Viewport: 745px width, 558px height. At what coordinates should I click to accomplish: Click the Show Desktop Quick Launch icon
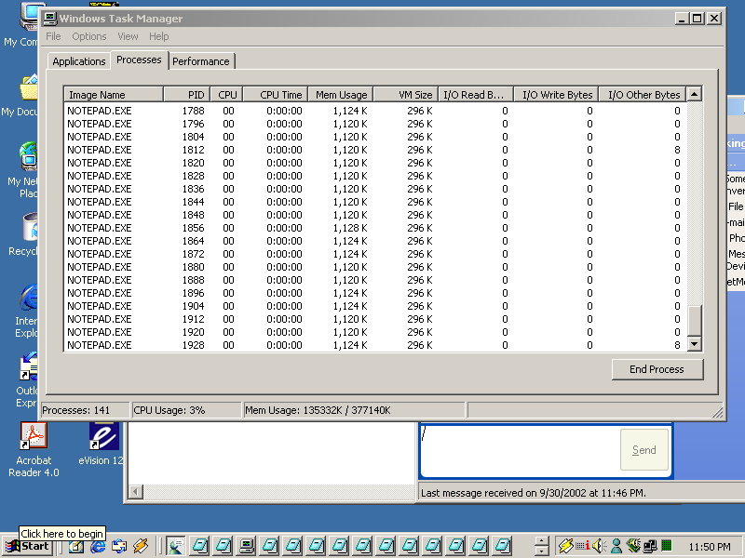point(76,546)
